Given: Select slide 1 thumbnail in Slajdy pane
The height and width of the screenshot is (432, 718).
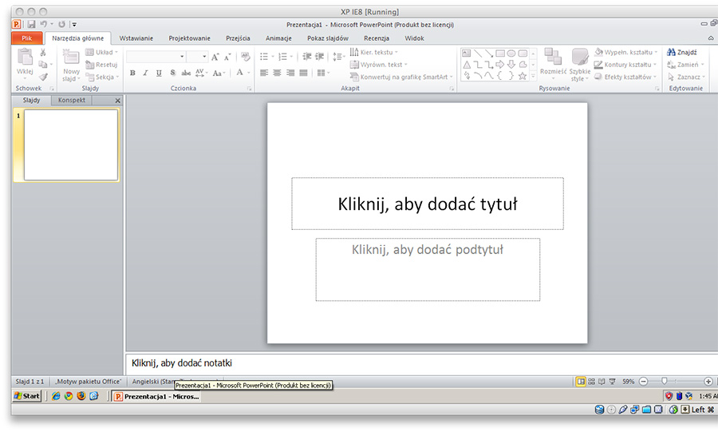Looking at the screenshot, I should pos(71,145).
